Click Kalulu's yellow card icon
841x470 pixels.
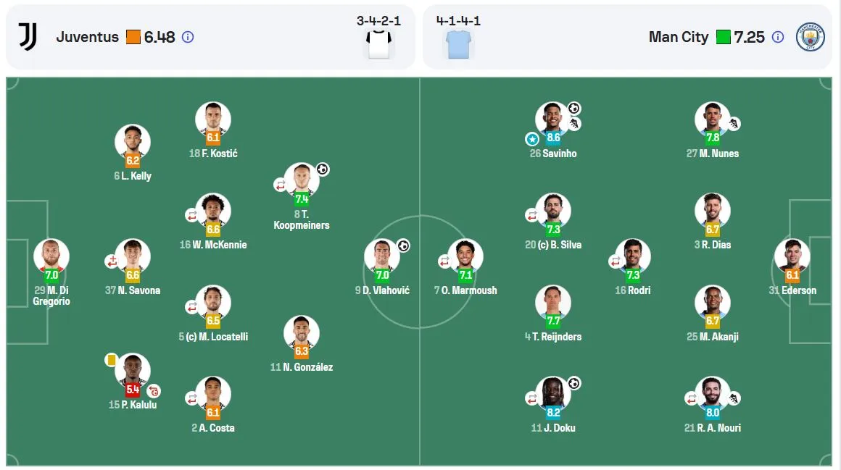coord(111,360)
